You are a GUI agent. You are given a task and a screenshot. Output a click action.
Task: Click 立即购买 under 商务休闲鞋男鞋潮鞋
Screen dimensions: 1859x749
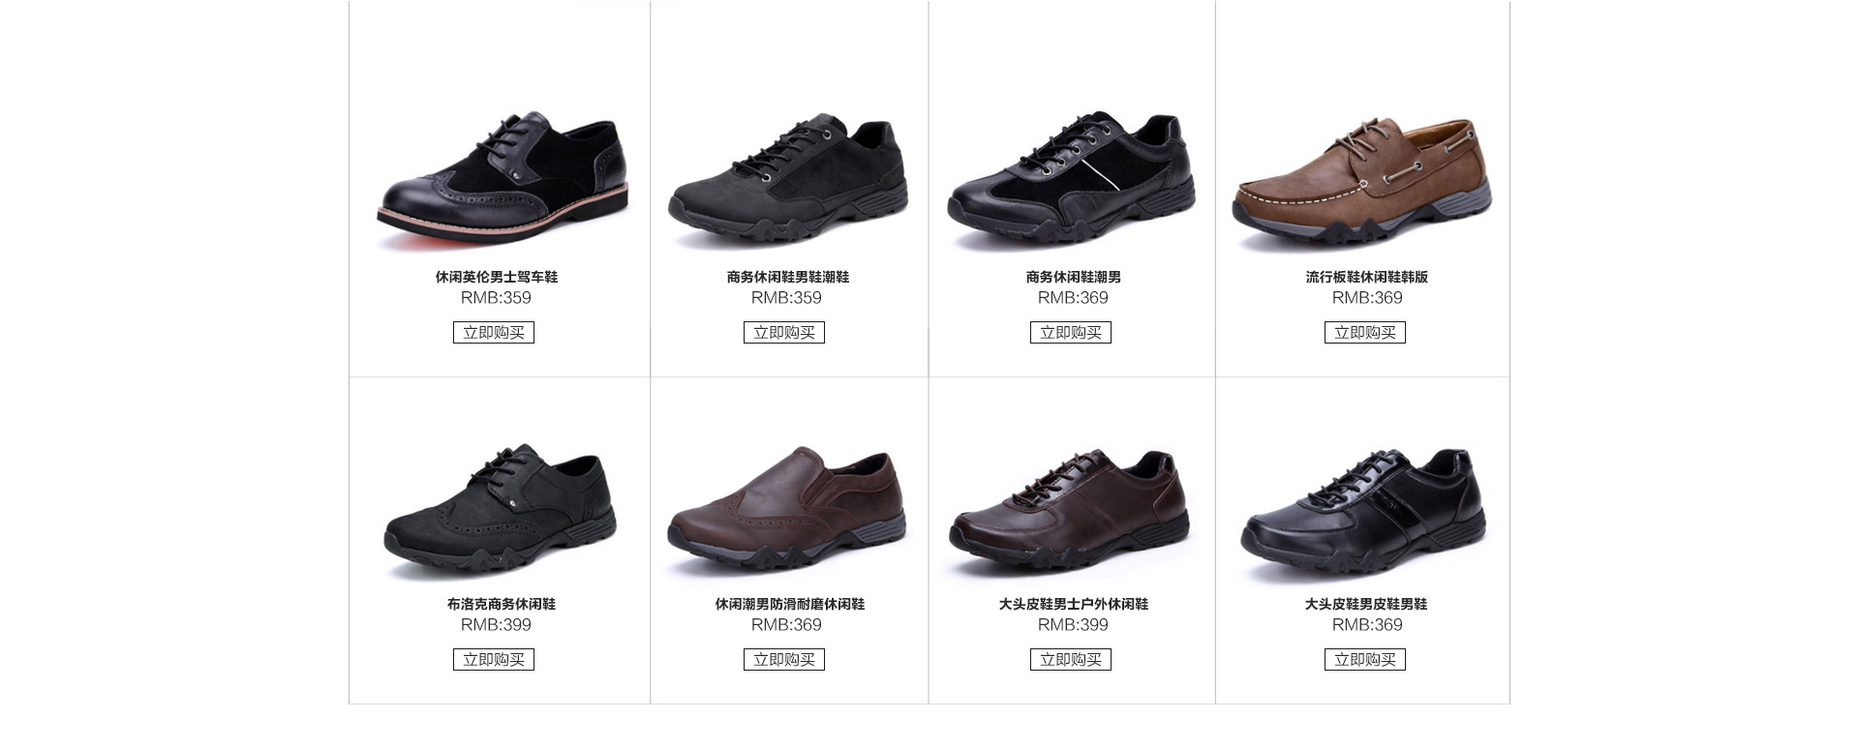click(x=784, y=333)
